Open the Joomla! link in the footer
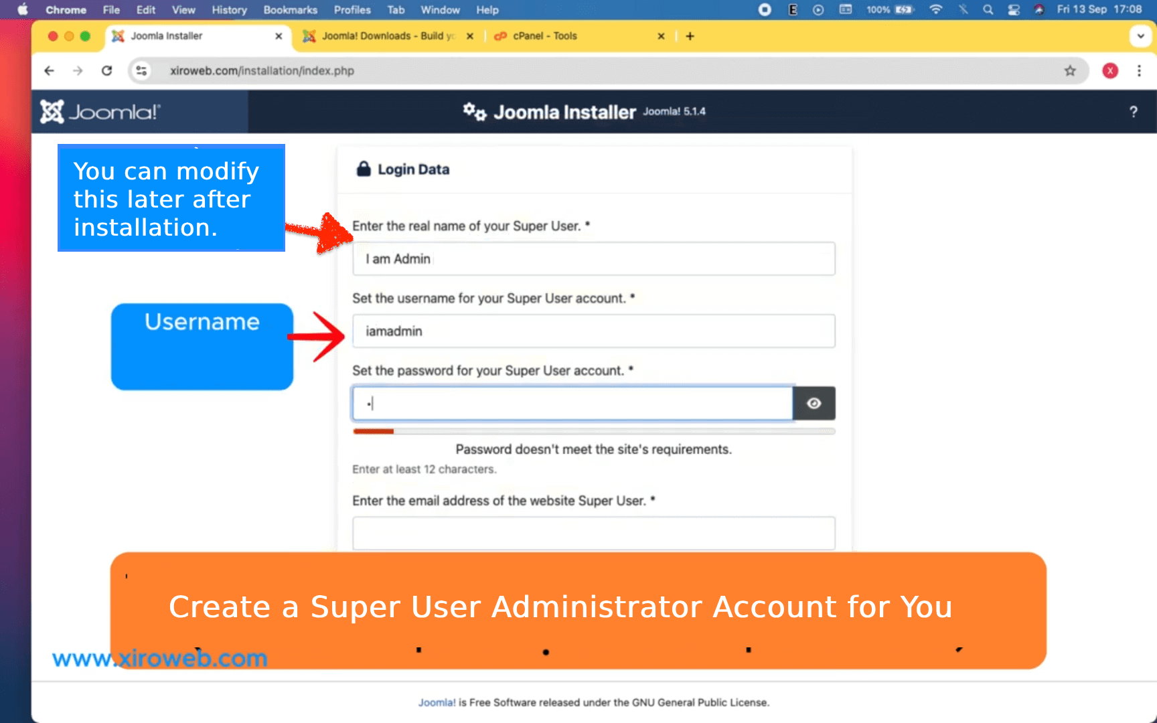Screen dimensions: 1157x723 [x=437, y=702]
